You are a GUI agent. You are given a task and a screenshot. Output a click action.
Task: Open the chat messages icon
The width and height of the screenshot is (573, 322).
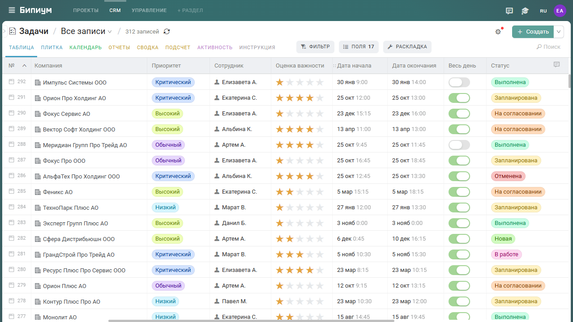[x=509, y=11]
